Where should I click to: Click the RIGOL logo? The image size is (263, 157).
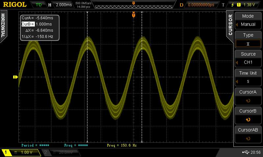point(15,5)
